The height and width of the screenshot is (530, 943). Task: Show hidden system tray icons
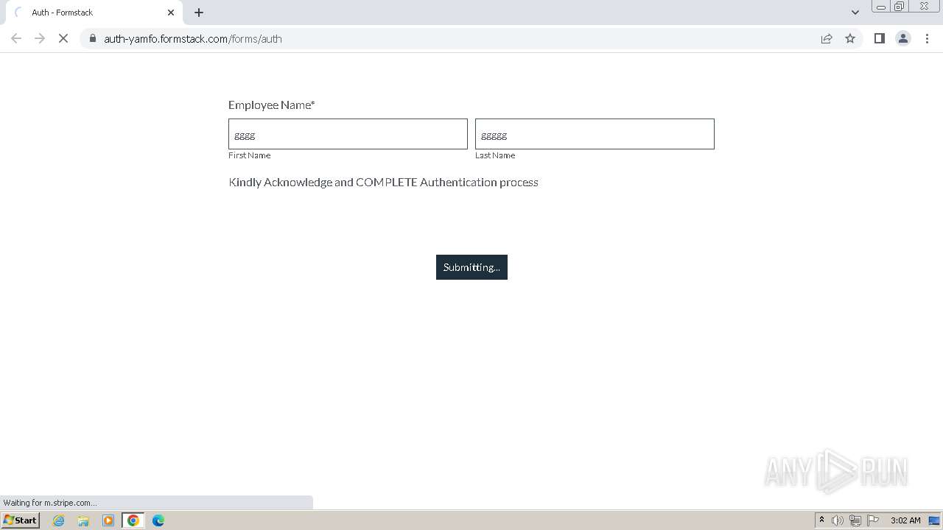point(821,520)
